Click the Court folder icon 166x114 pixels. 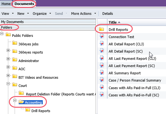pos(15,84)
